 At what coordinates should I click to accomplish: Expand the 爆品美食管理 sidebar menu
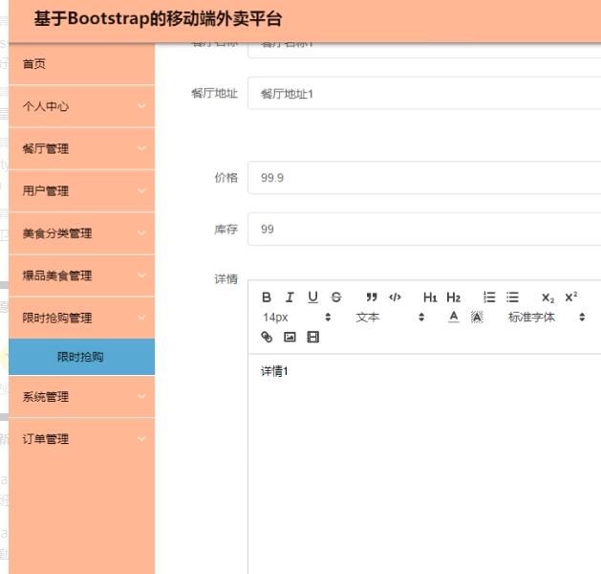click(x=81, y=276)
